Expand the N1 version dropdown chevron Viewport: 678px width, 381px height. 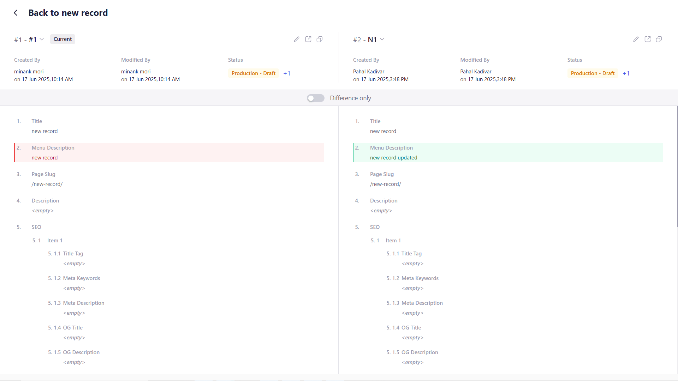pos(382,39)
